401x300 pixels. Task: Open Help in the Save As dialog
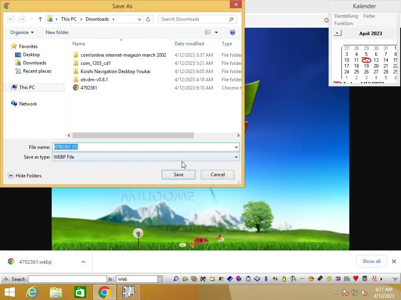click(x=233, y=32)
